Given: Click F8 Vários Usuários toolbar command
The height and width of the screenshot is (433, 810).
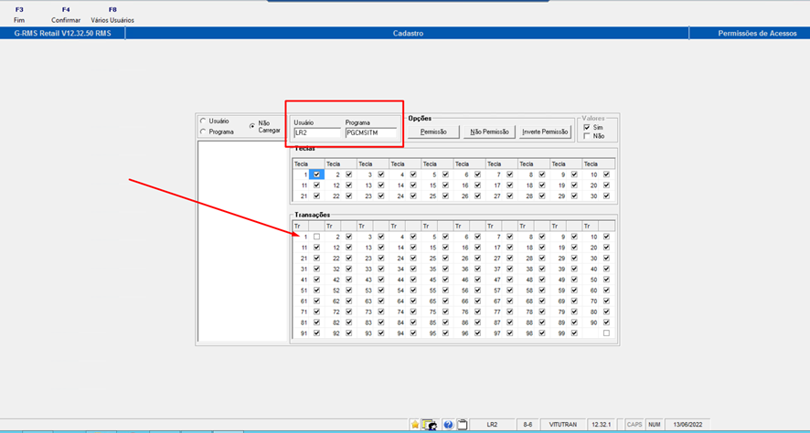Looking at the screenshot, I should pyautogui.click(x=112, y=15).
